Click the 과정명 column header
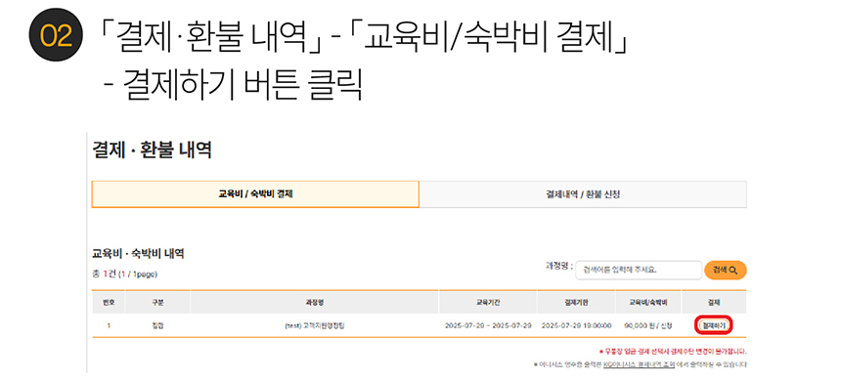The image size is (841, 381). click(x=314, y=302)
